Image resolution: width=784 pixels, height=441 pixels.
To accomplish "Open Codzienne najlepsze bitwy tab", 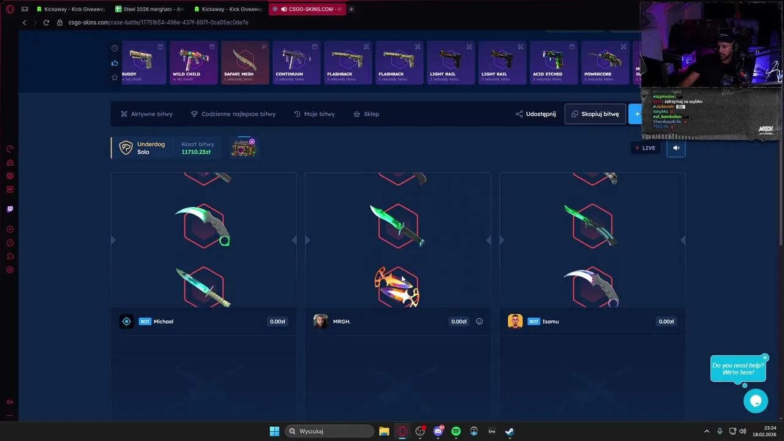I will 233,114.
